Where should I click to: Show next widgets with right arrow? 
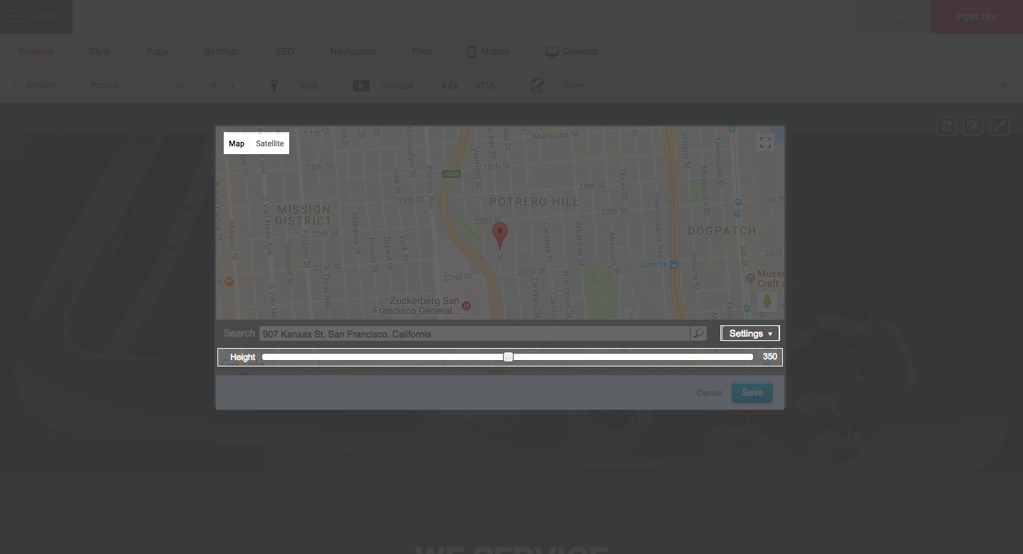click(1005, 85)
